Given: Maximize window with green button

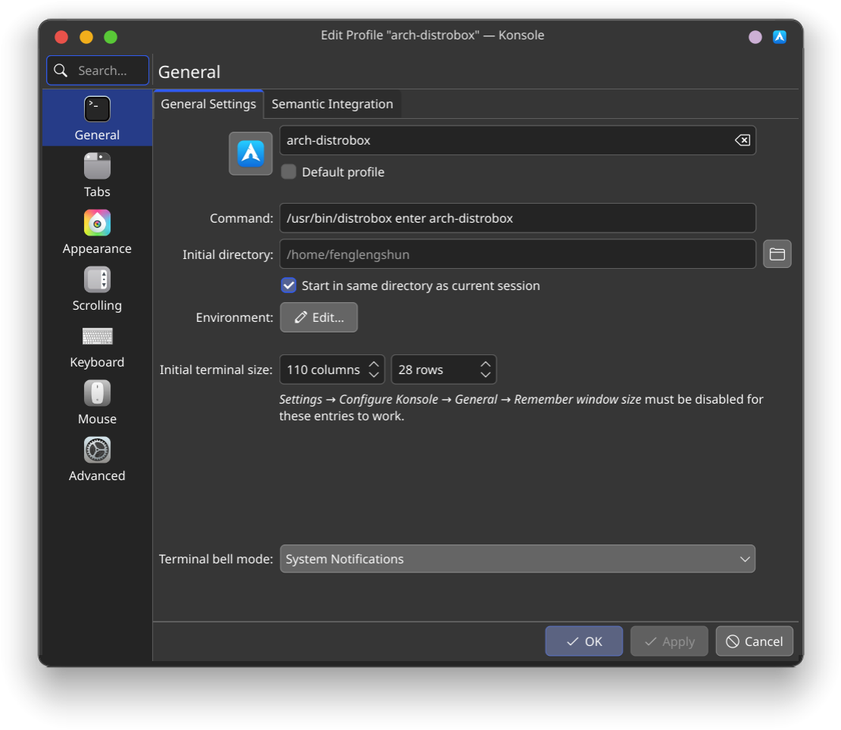Looking at the screenshot, I should pos(111,37).
